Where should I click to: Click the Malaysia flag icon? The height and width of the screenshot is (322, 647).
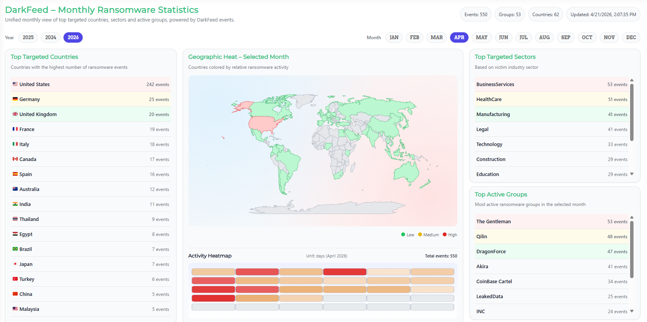pyautogui.click(x=15, y=309)
